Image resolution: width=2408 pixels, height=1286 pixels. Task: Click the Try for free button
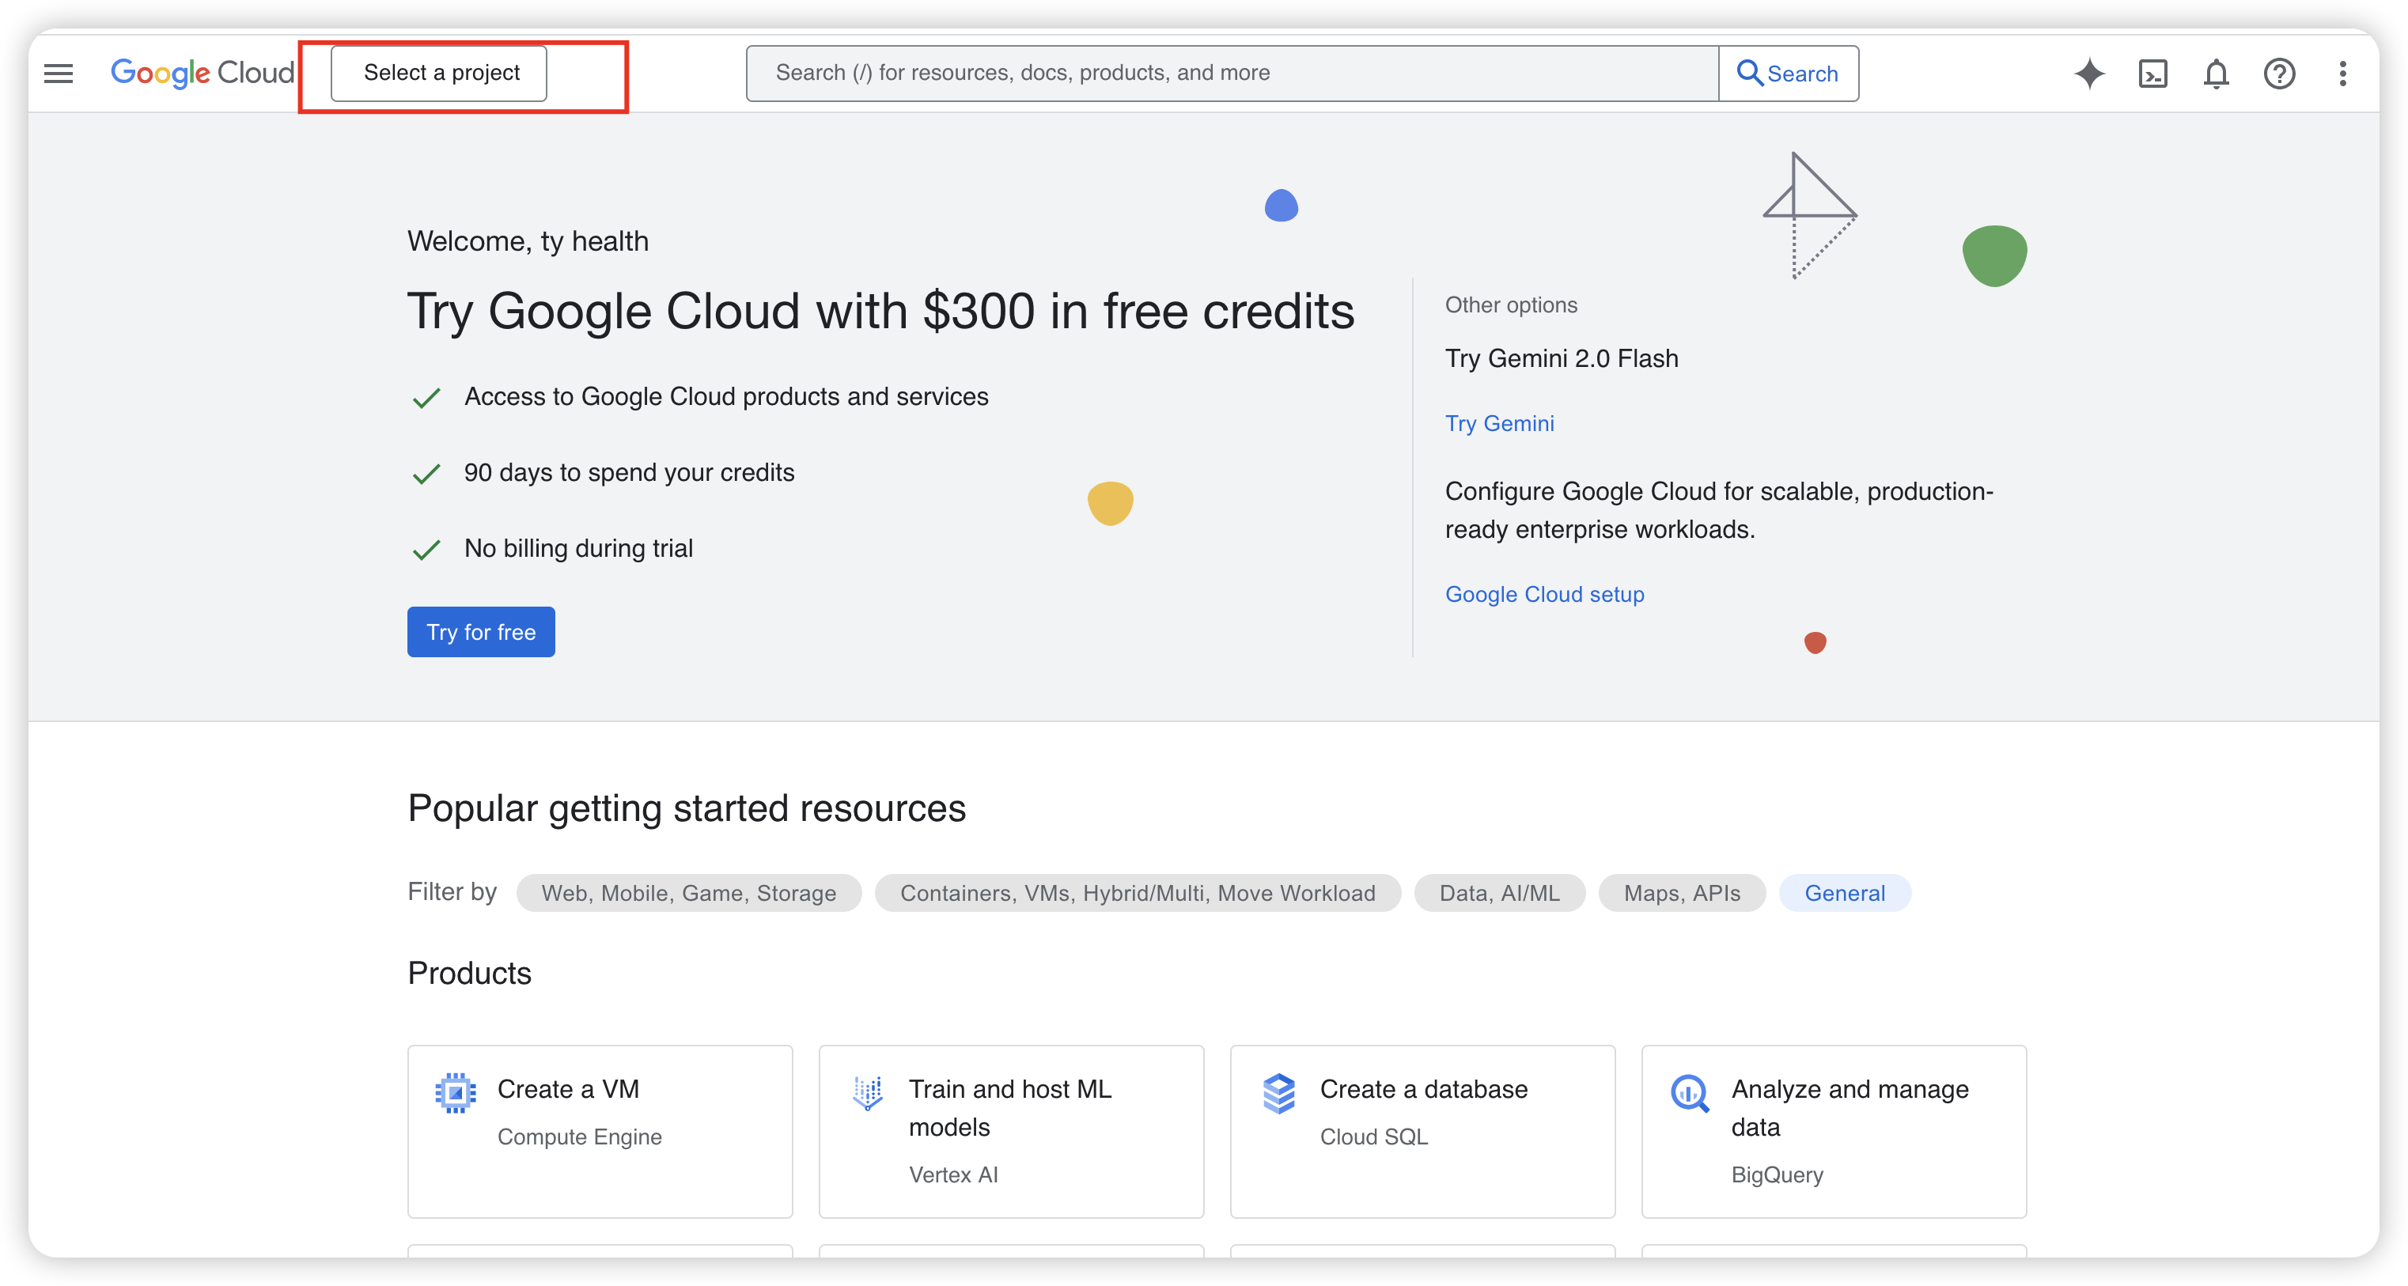click(480, 632)
